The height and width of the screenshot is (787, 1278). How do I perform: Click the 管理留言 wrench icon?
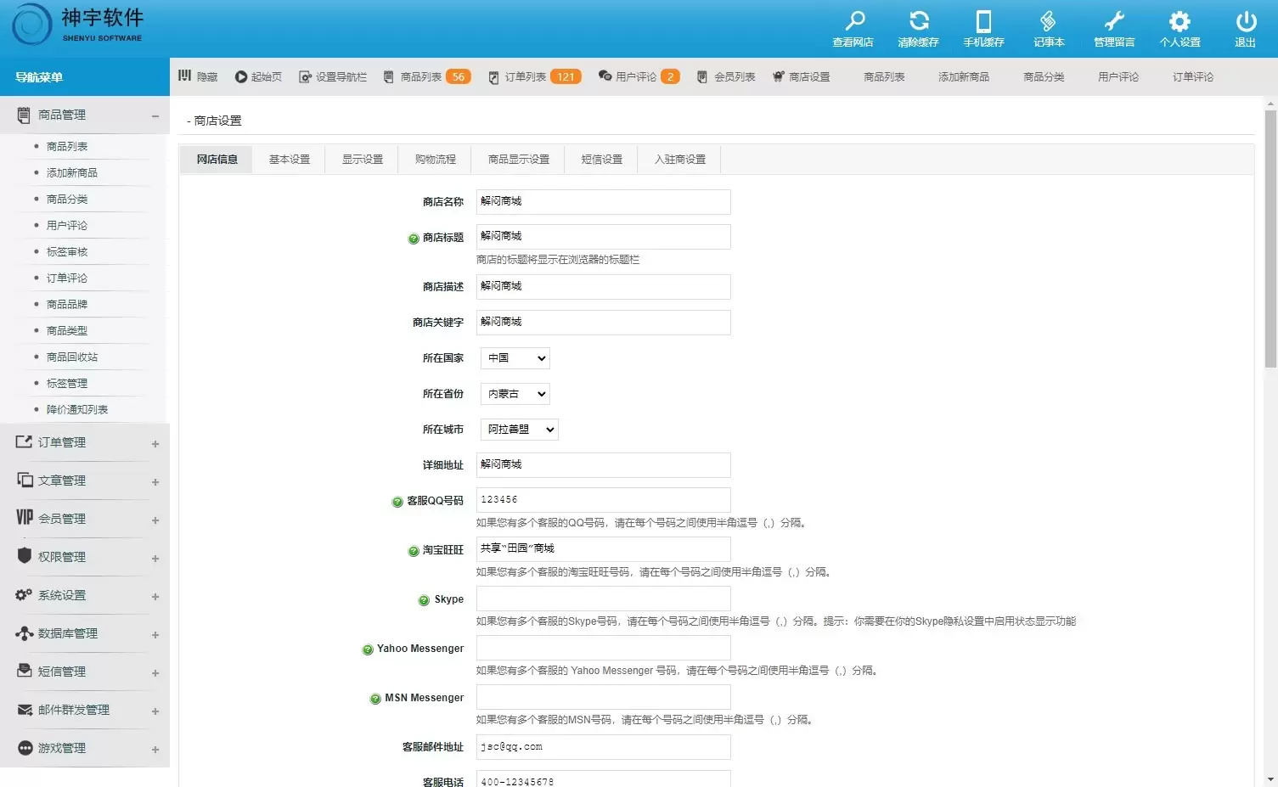click(x=1114, y=21)
